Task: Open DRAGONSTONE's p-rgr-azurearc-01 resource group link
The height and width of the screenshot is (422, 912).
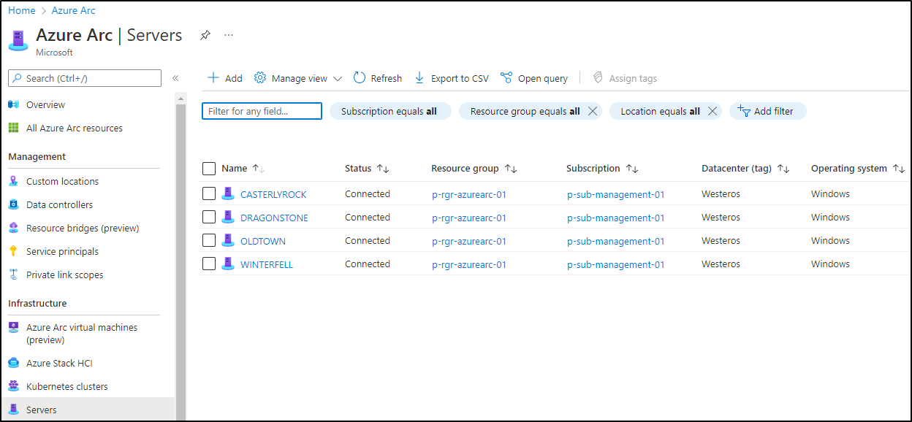Action: [x=469, y=218]
